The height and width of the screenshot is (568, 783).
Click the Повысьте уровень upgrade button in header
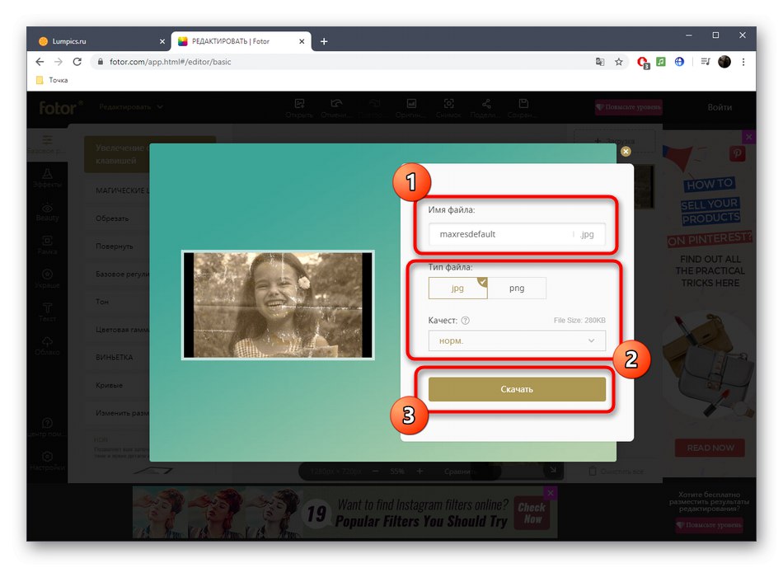629,107
